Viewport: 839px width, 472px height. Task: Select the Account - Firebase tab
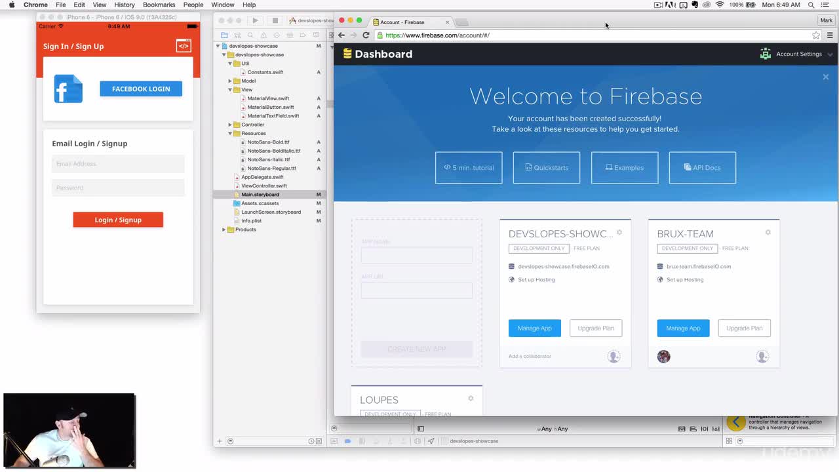[x=412, y=22]
